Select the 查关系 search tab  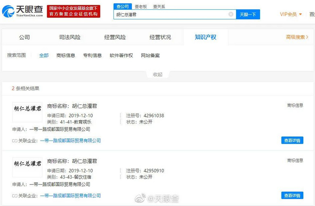tap(159, 6)
